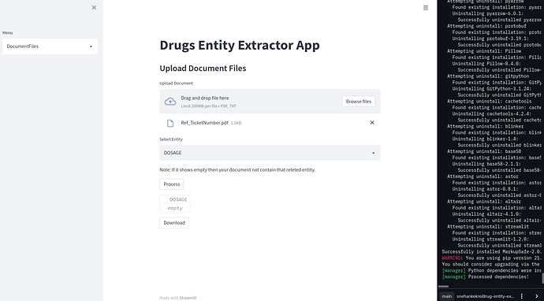Expand the Menu DocumentFiles dropdown
Image resolution: width=544 pixels, height=301 pixels.
click(x=50, y=46)
